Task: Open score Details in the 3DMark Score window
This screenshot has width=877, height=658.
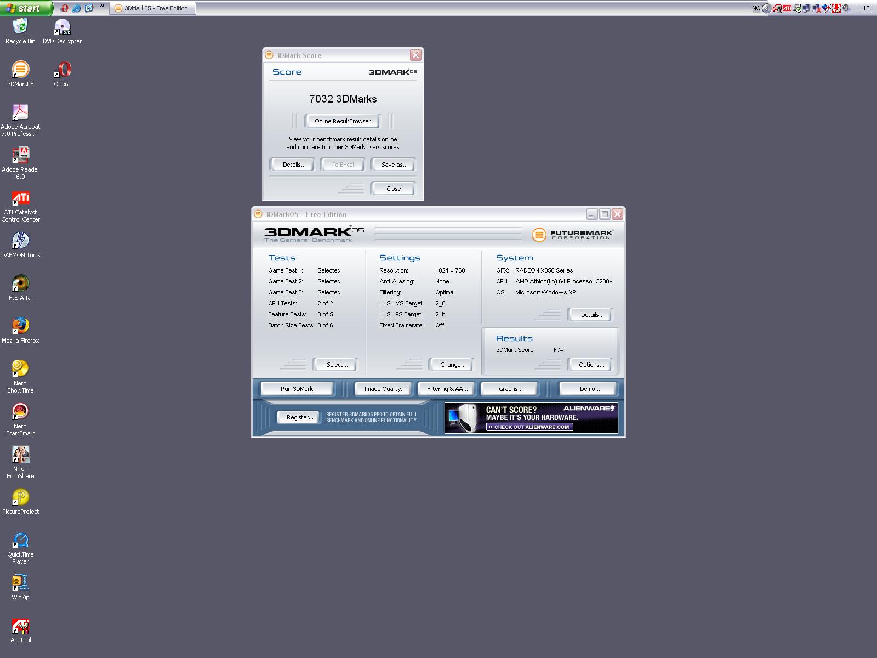Action: (294, 164)
